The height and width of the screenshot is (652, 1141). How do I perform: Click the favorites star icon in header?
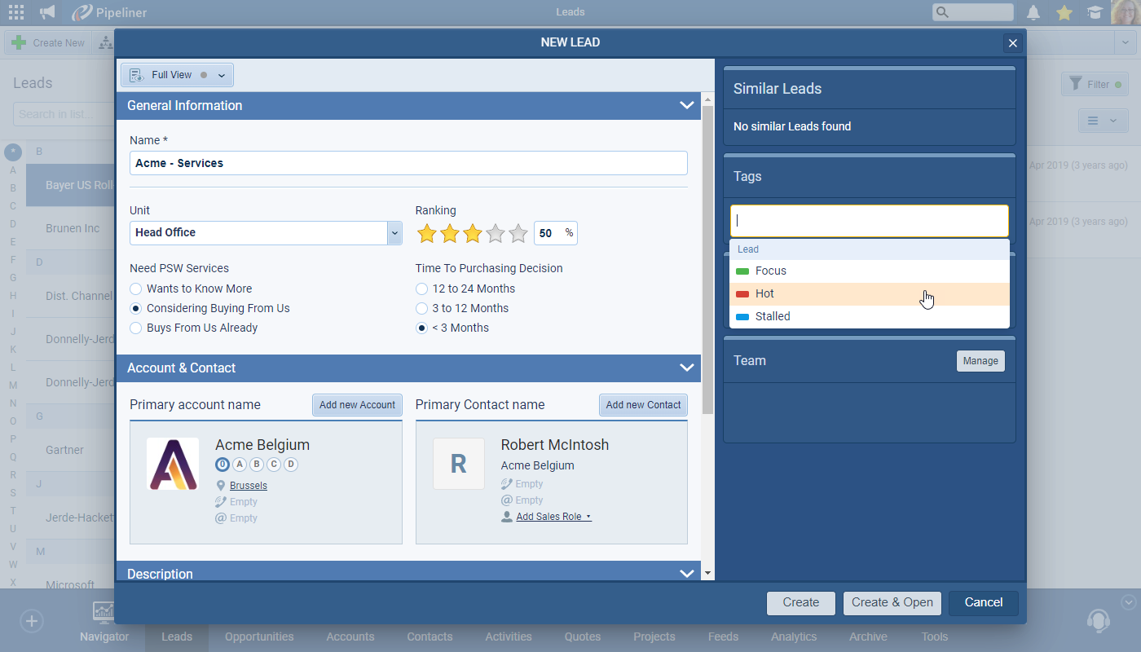[1064, 12]
